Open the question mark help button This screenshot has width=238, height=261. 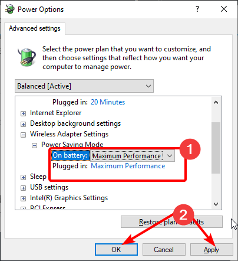[x=197, y=9]
